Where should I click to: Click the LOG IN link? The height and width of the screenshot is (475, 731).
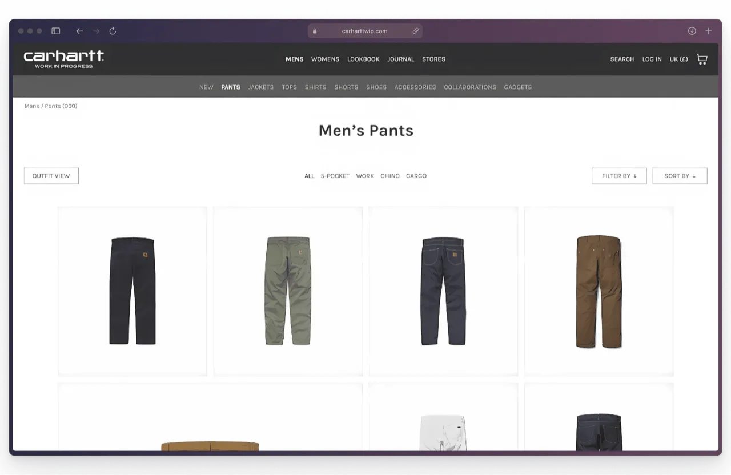pyautogui.click(x=652, y=59)
